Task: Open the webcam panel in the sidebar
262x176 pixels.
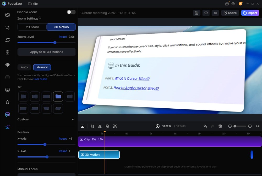Action: [7, 52]
